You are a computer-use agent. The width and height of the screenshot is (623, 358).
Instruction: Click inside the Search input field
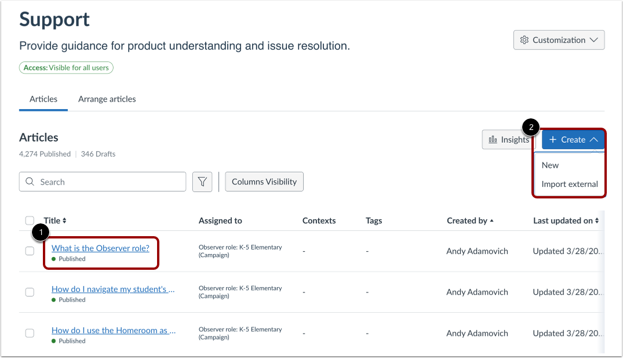click(x=104, y=182)
